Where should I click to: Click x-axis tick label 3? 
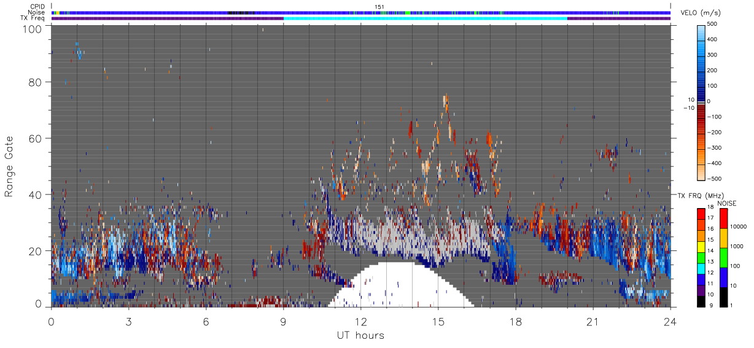(x=129, y=321)
